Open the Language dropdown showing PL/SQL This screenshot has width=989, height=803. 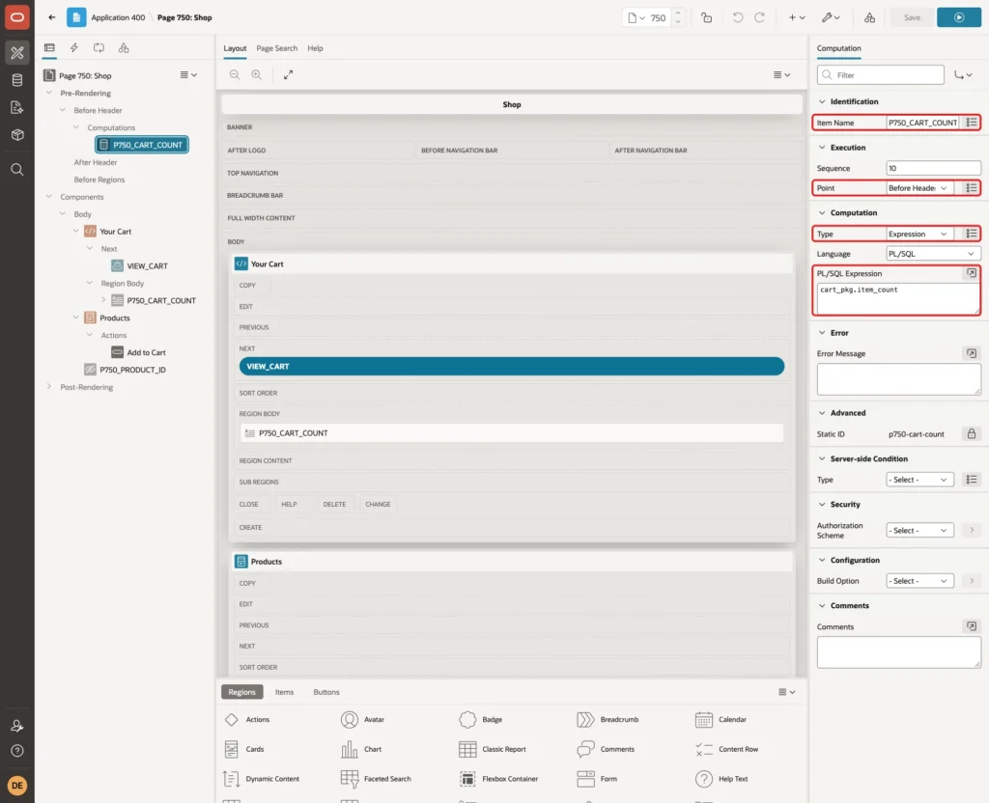pyautogui.click(x=933, y=254)
